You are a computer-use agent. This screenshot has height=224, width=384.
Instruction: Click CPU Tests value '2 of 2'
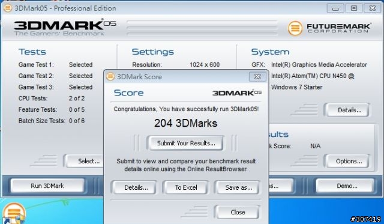[77, 98]
